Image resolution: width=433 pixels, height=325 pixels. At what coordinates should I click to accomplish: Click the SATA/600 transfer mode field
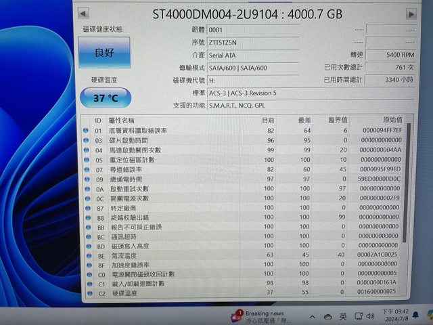tap(252, 68)
